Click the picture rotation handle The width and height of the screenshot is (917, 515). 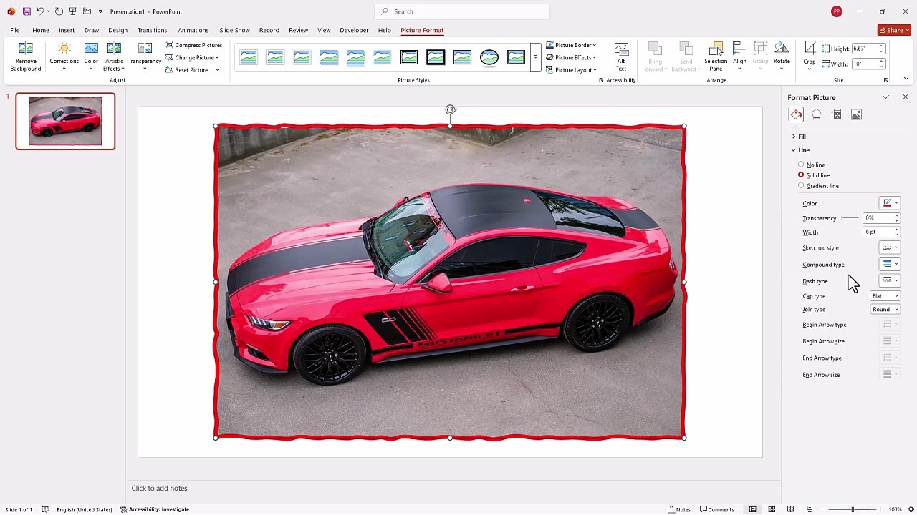[450, 110]
